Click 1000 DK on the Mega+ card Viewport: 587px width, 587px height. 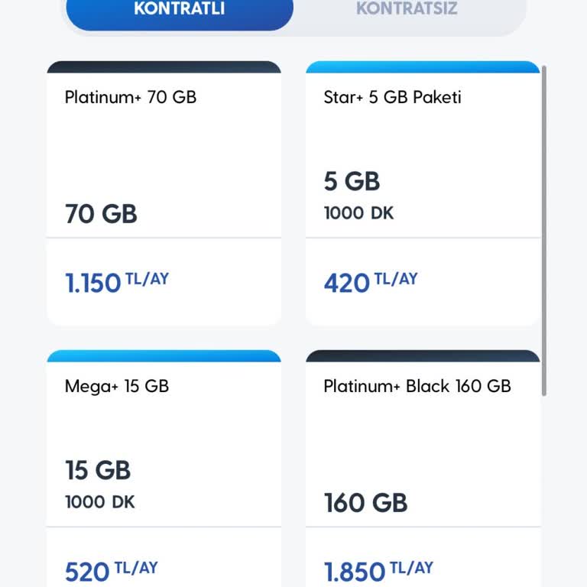point(100,502)
